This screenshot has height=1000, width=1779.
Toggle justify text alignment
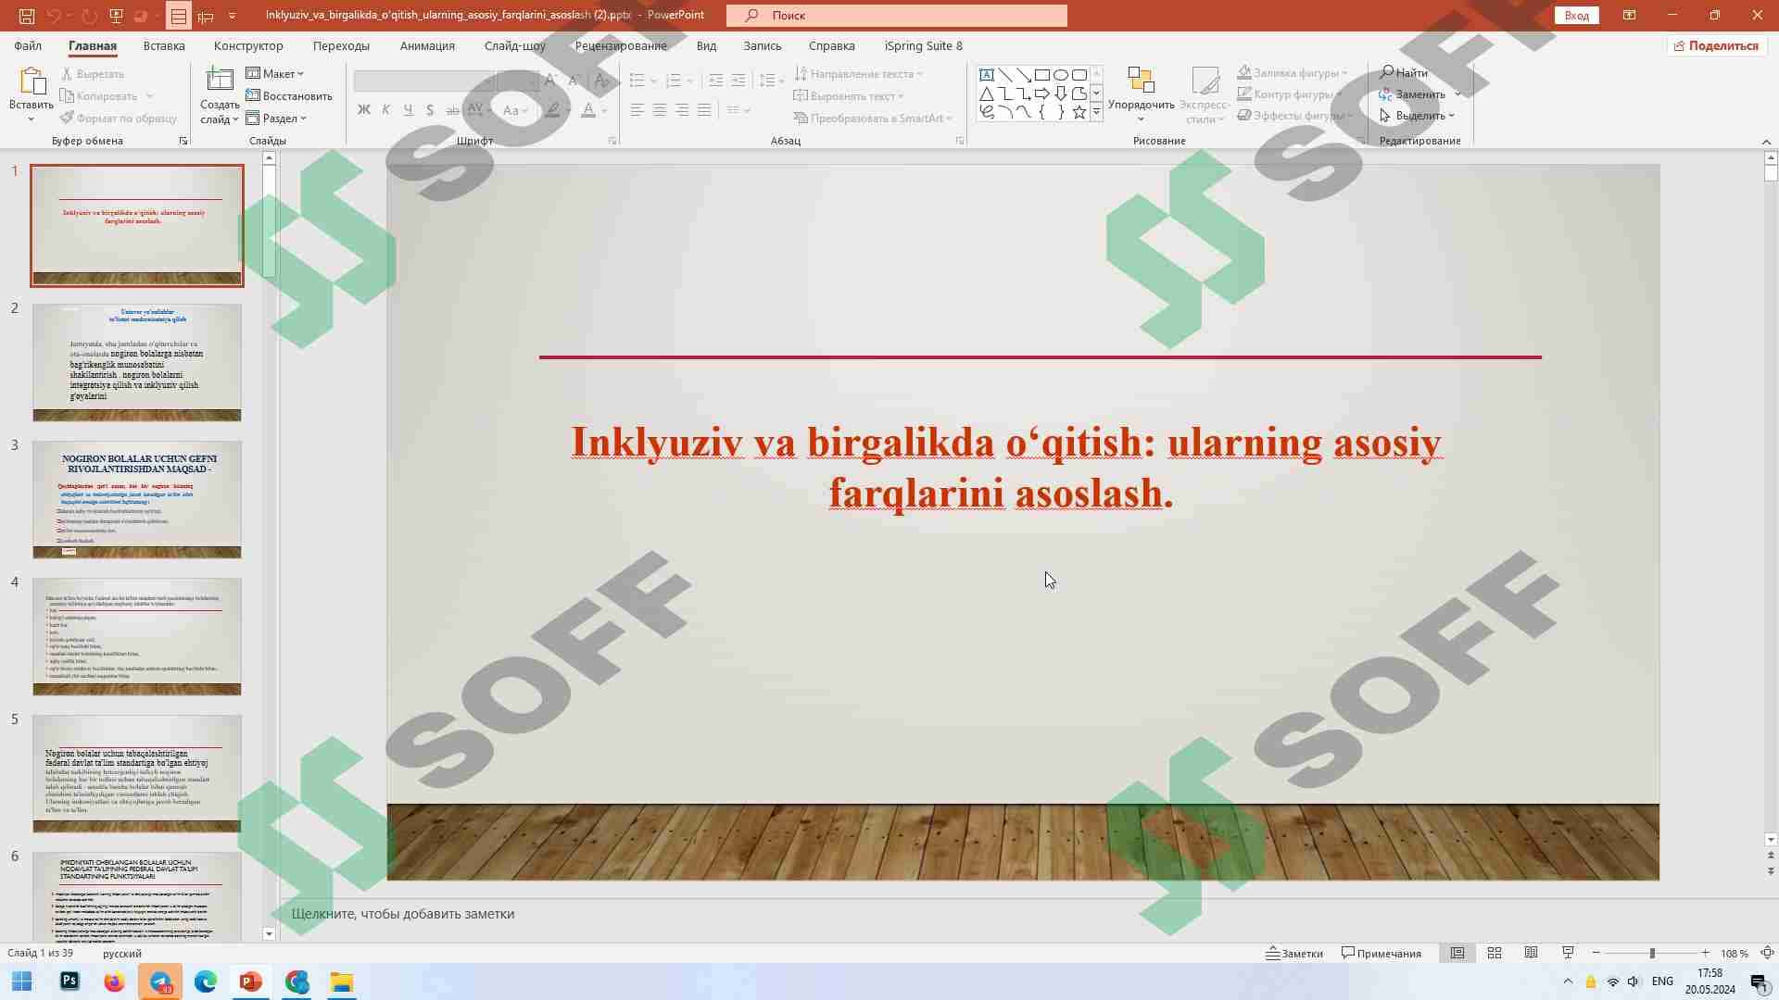pos(704,110)
